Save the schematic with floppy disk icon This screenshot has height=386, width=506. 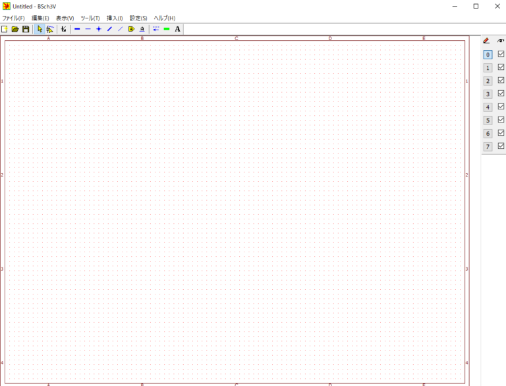pos(26,29)
